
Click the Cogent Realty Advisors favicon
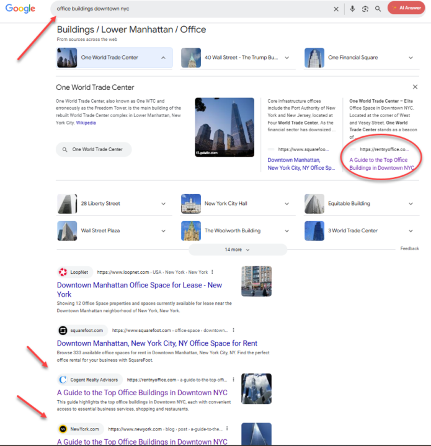[x=63, y=380]
